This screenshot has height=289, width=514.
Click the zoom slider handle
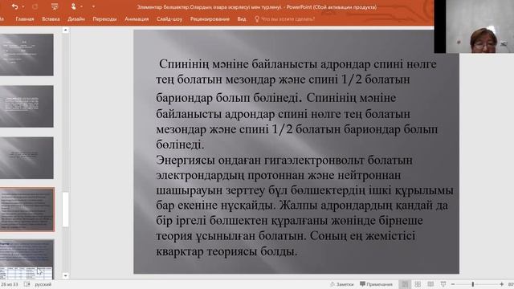(473, 284)
